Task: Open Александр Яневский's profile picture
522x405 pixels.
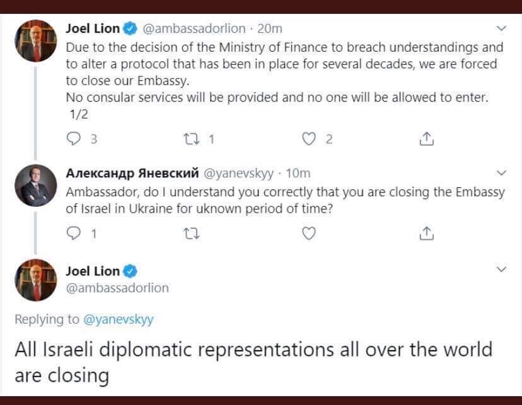Action: click(x=36, y=185)
